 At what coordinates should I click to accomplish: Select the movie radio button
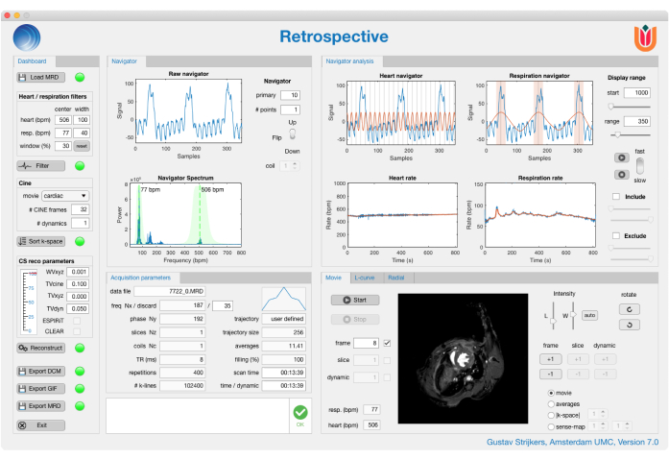click(x=551, y=393)
